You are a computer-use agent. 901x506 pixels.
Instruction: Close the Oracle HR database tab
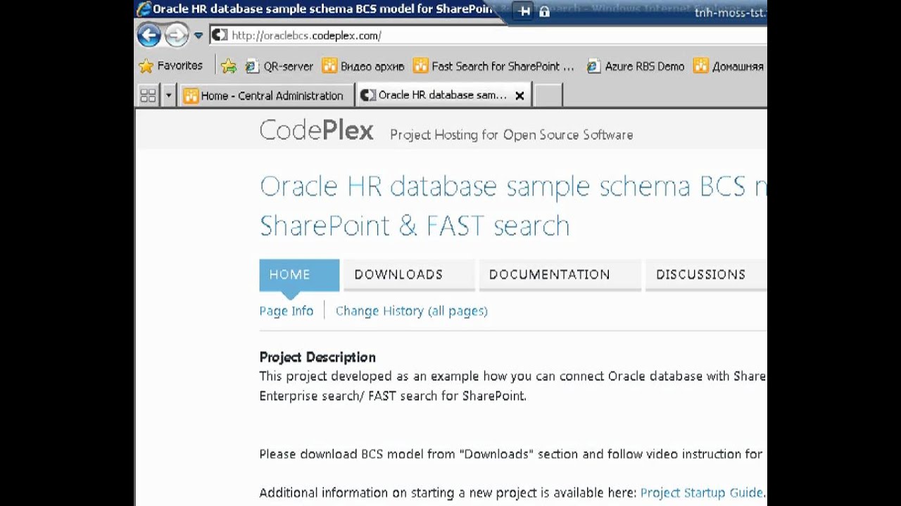coord(519,96)
